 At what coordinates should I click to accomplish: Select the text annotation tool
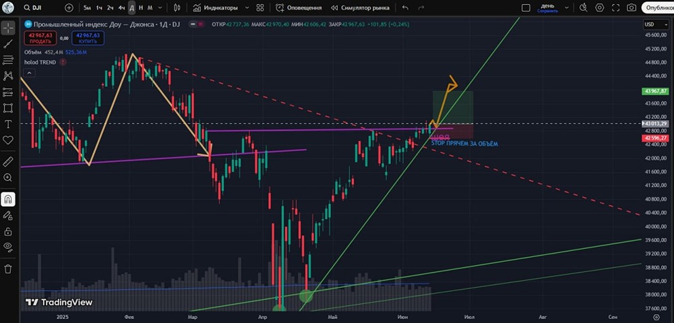tap(7, 124)
